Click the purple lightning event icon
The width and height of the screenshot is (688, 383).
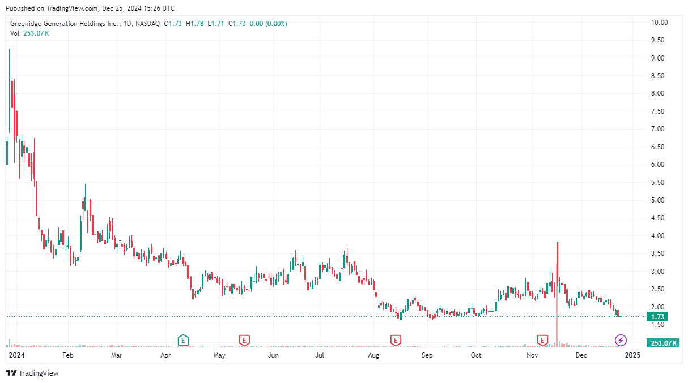[x=621, y=340]
